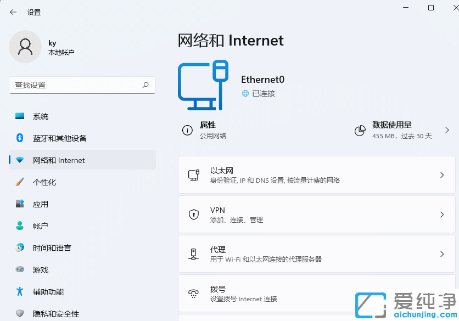Click the back arrow at top left

12,12
